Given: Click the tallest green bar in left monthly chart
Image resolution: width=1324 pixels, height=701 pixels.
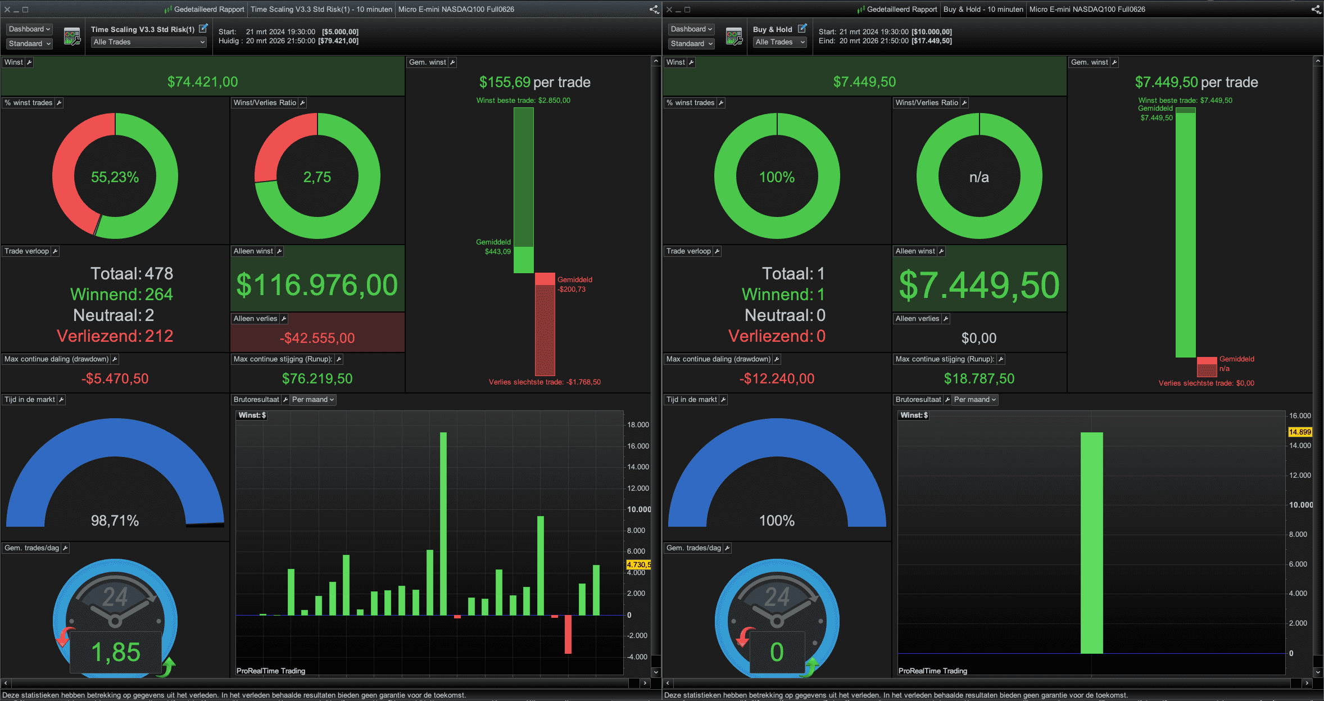Looking at the screenshot, I should coord(443,523).
